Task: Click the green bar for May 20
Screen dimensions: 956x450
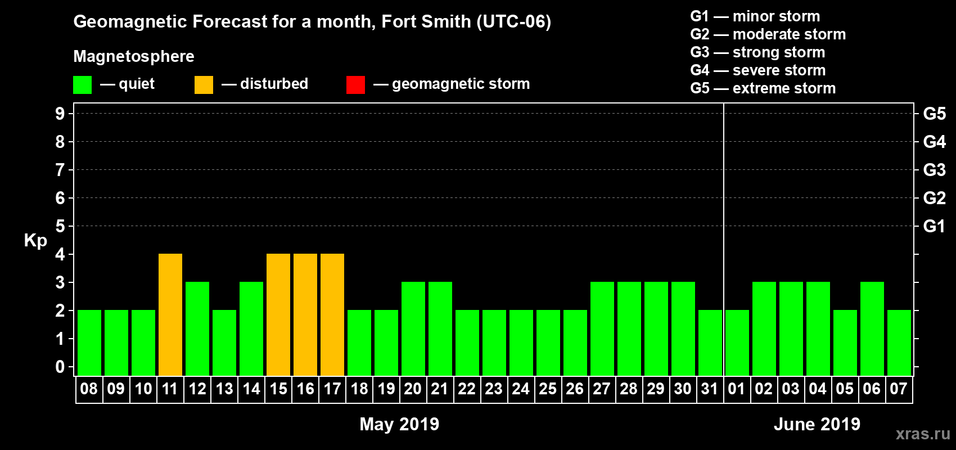Action: coord(413,329)
